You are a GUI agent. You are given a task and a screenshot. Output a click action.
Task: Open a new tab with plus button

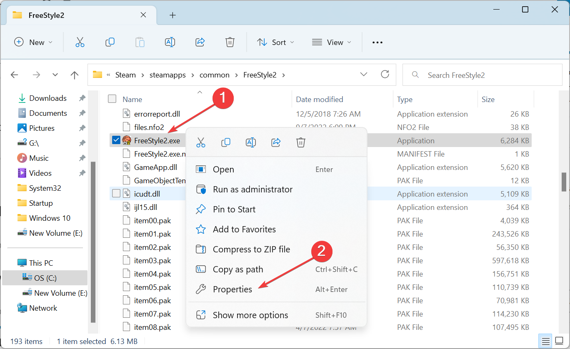pos(172,15)
